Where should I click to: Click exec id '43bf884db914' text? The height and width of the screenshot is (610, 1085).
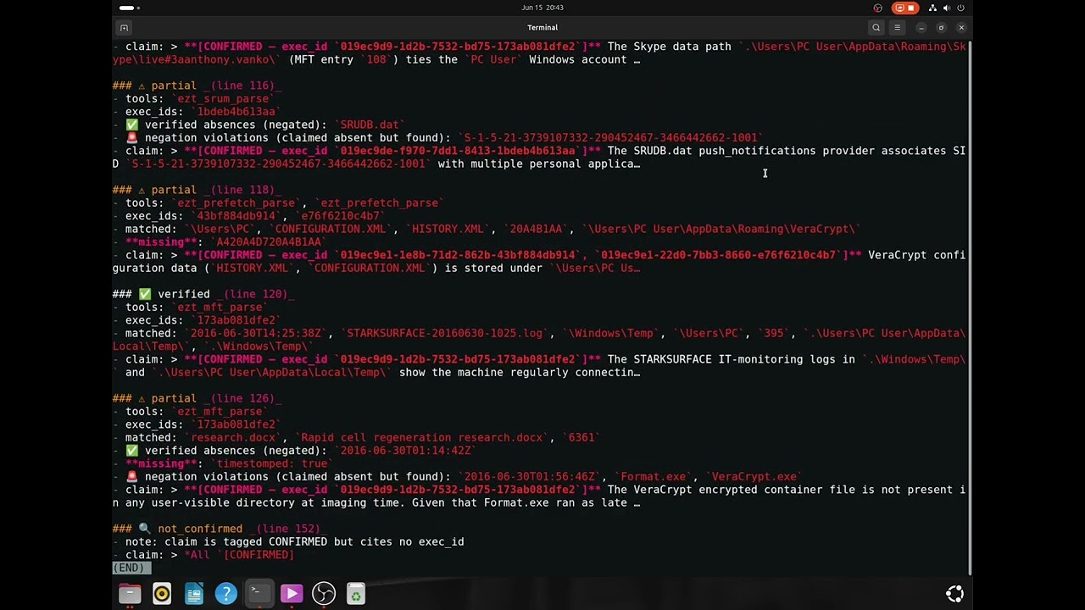(x=236, y=216)
